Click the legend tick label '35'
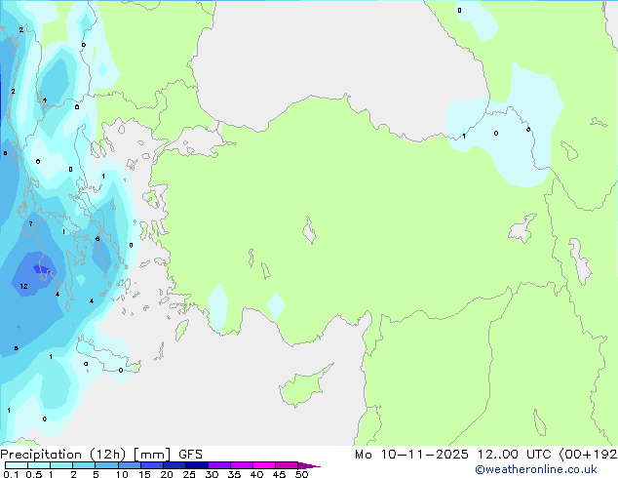Viewport: 618px width, 478px height. (x=234, y=474)
